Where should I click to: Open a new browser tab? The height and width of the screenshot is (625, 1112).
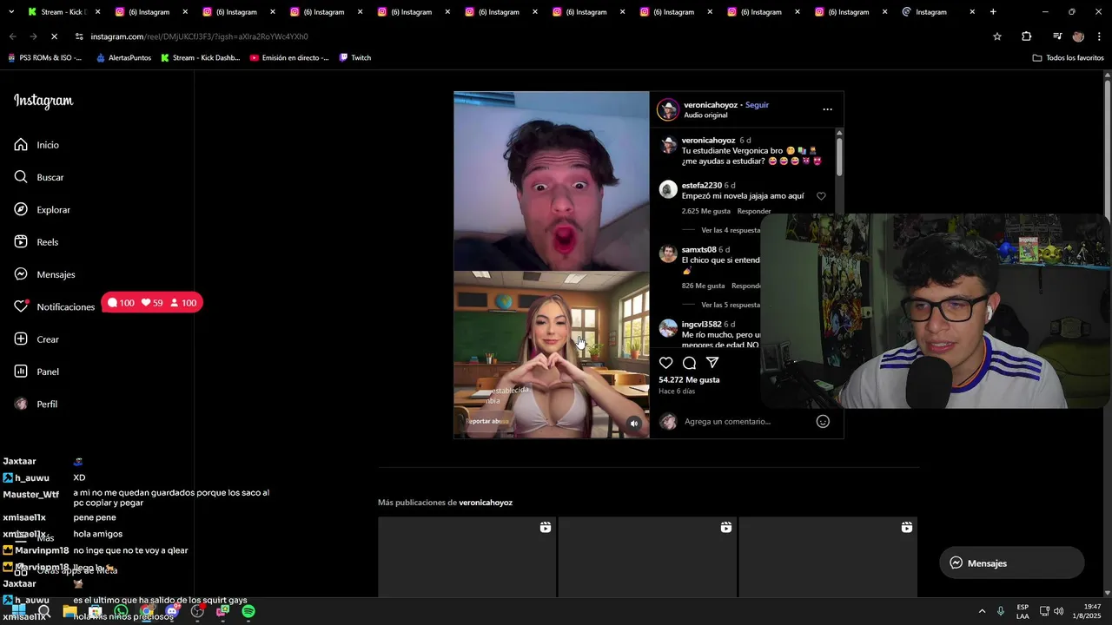coord(993,12)
